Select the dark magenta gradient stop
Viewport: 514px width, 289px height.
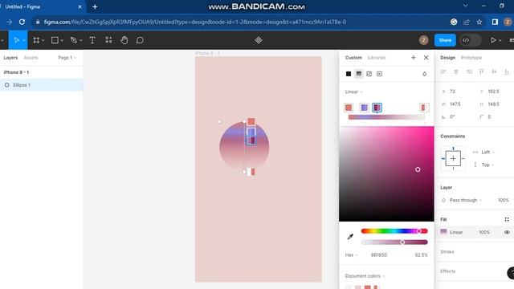377,108
